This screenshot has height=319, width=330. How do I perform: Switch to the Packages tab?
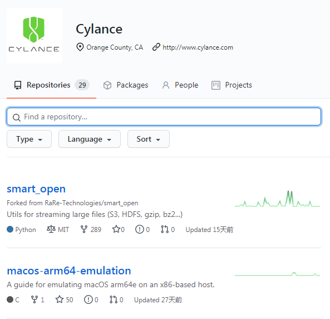click(x=126, y=85)
